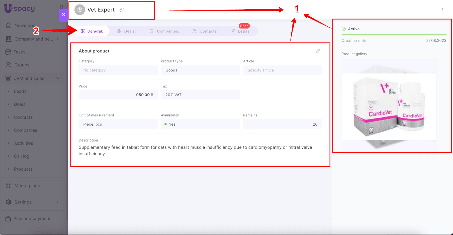
Task: Expand the Settings submenu arrow
Action: point(58,202)
